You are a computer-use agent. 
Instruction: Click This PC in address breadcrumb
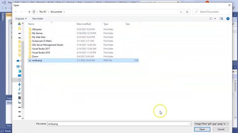43,12
